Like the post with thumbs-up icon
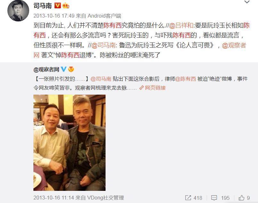The image size is (258, 203). 241,198
